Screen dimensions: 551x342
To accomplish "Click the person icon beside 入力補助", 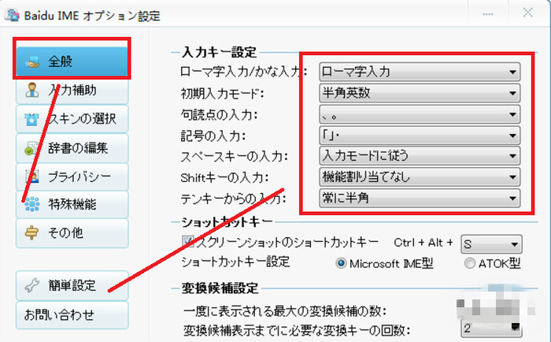I will click(x=32, y=90).
